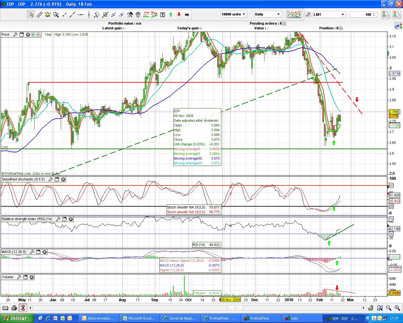Open RSI indicator wrench settings

[58, 219]
